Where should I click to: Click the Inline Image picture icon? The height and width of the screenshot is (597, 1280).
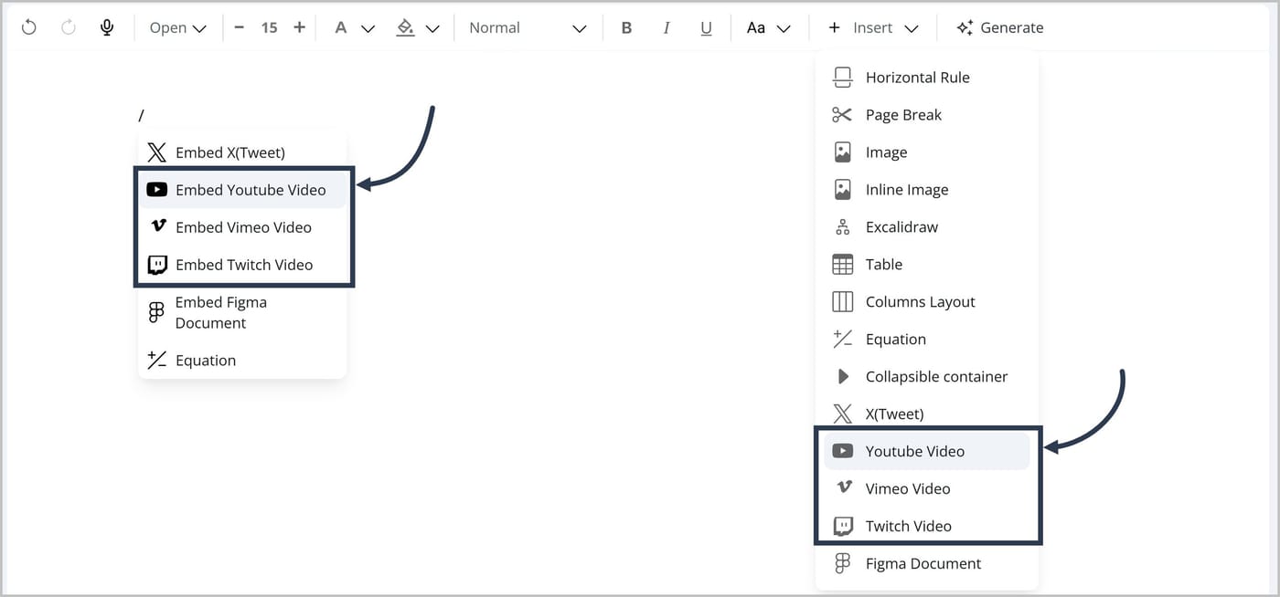pos(843,190)
